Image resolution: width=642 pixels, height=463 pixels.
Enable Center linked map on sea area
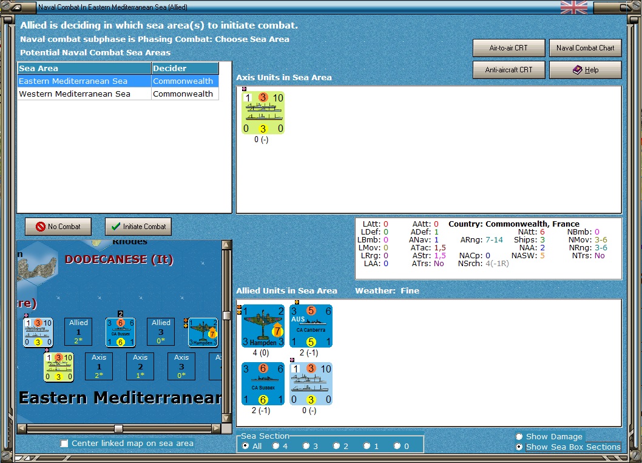point(64,444)
